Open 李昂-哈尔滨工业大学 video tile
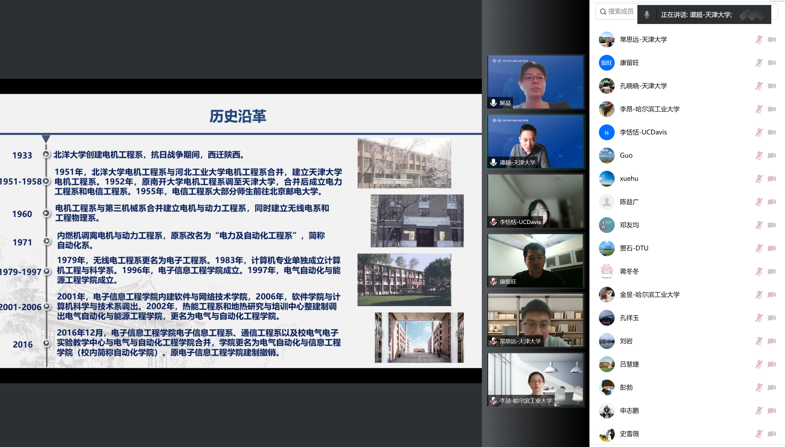This screenshot has height=447, width=785. [x=535, y=380]
